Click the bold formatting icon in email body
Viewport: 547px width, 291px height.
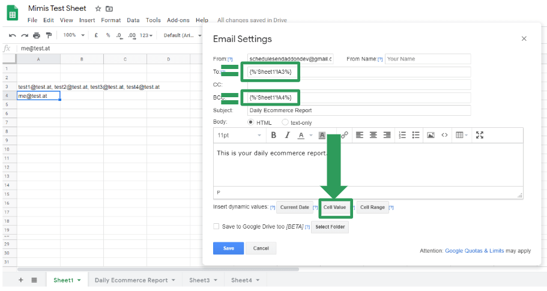click(273, 135)
